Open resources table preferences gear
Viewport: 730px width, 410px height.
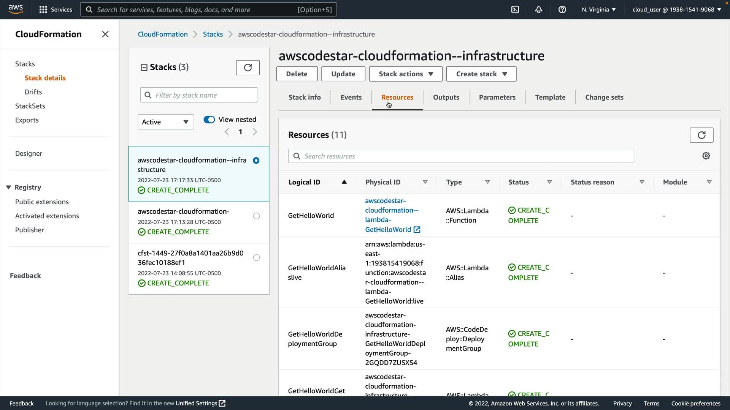[x=706, y=156]
